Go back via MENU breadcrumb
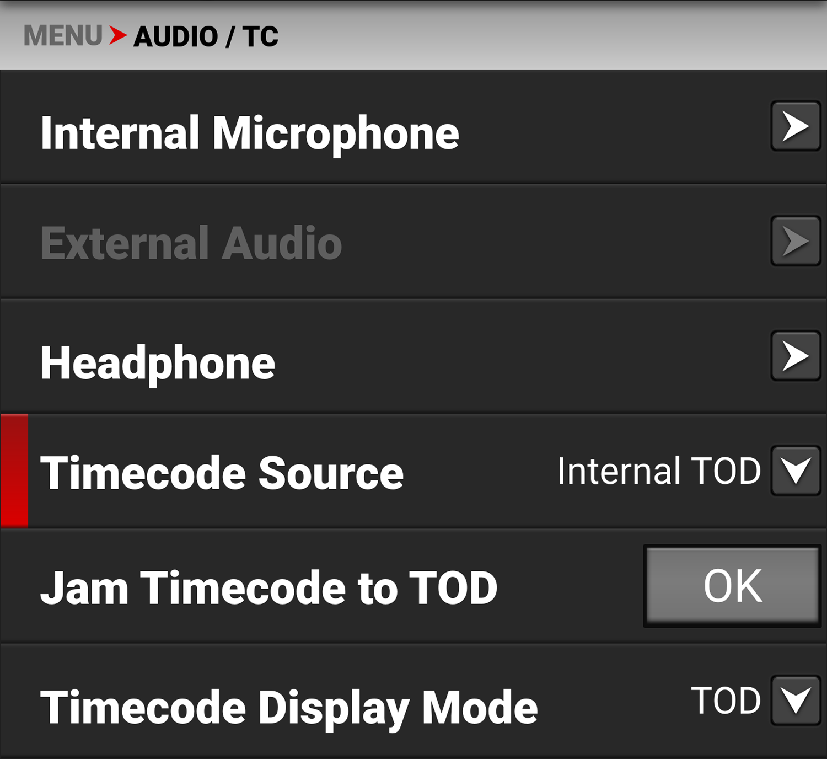Screen dimensions: 827x759 [x=63, y=36]
